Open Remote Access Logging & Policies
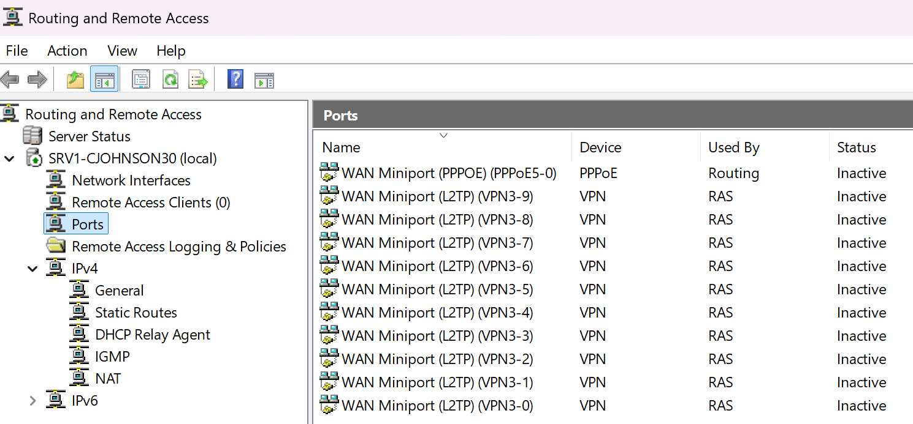 click(179, 246)
